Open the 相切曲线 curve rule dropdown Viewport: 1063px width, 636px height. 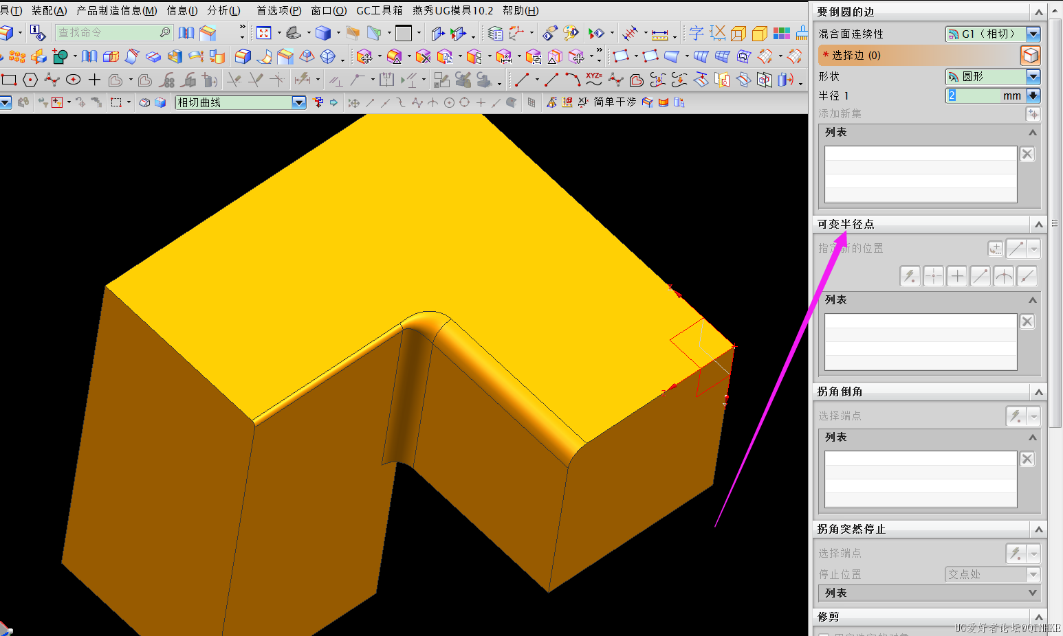pos(299,102)
